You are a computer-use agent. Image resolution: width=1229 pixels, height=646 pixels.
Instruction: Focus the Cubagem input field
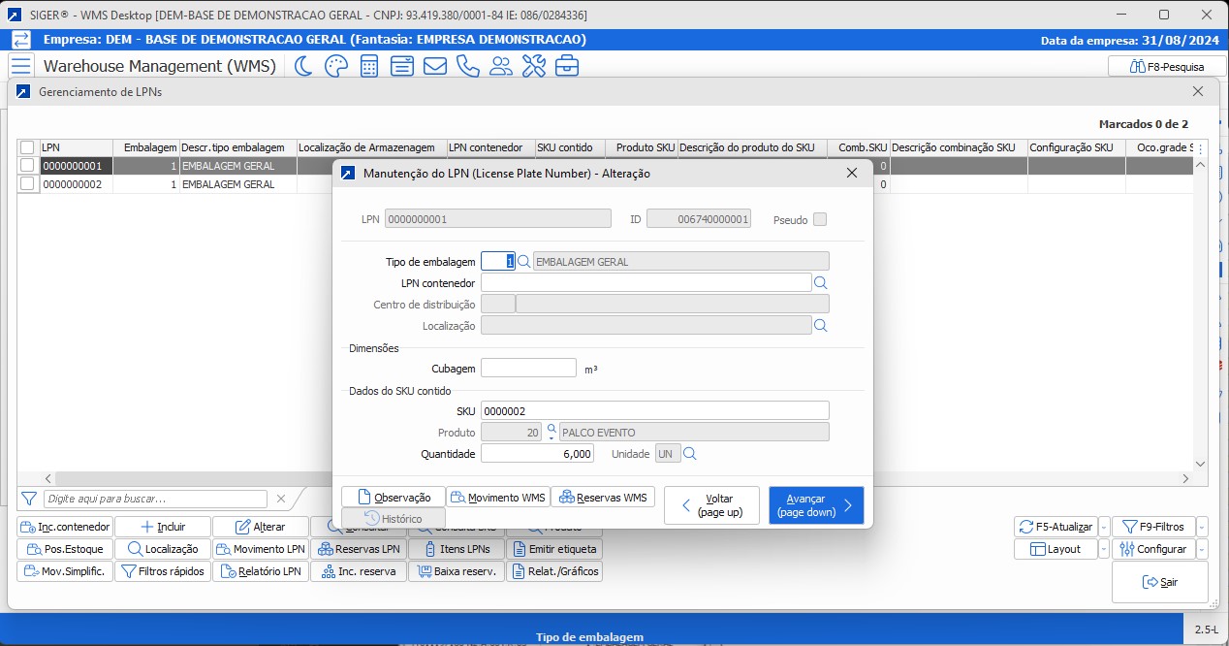pos(528,369)
